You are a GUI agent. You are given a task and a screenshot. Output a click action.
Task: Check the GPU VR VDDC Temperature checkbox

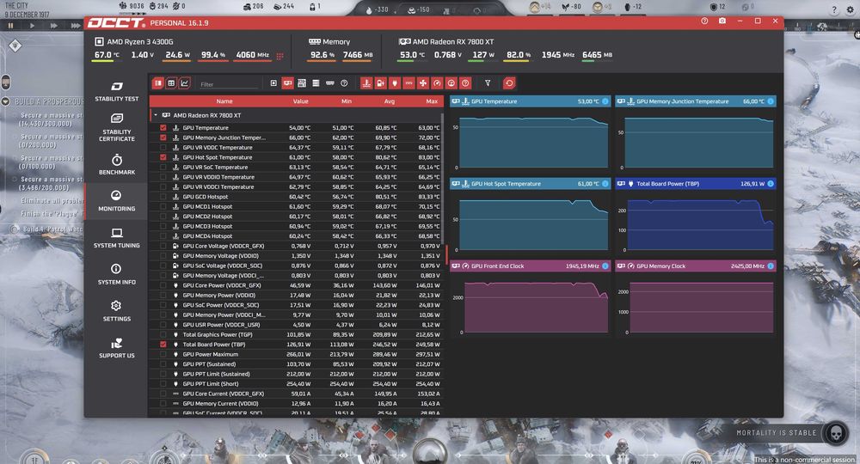coord(163,147)
